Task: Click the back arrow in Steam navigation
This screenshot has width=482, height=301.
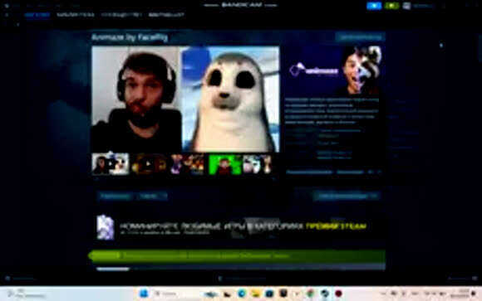Action: pyautogui.click(x=7, y=15)
